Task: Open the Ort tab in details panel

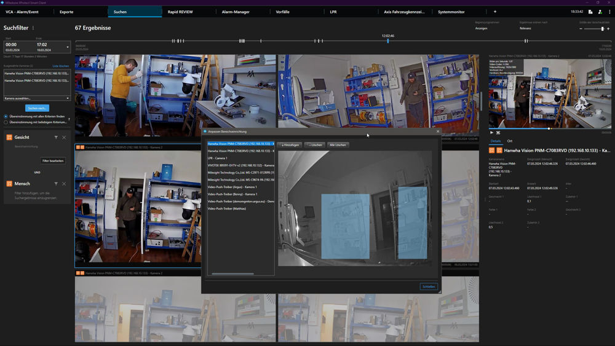Action: click(510, 141)
